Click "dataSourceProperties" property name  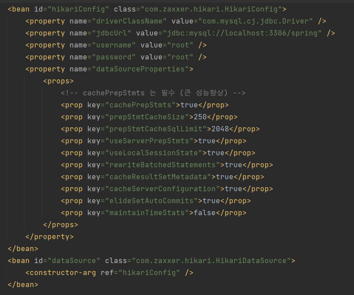click(140, 69)
